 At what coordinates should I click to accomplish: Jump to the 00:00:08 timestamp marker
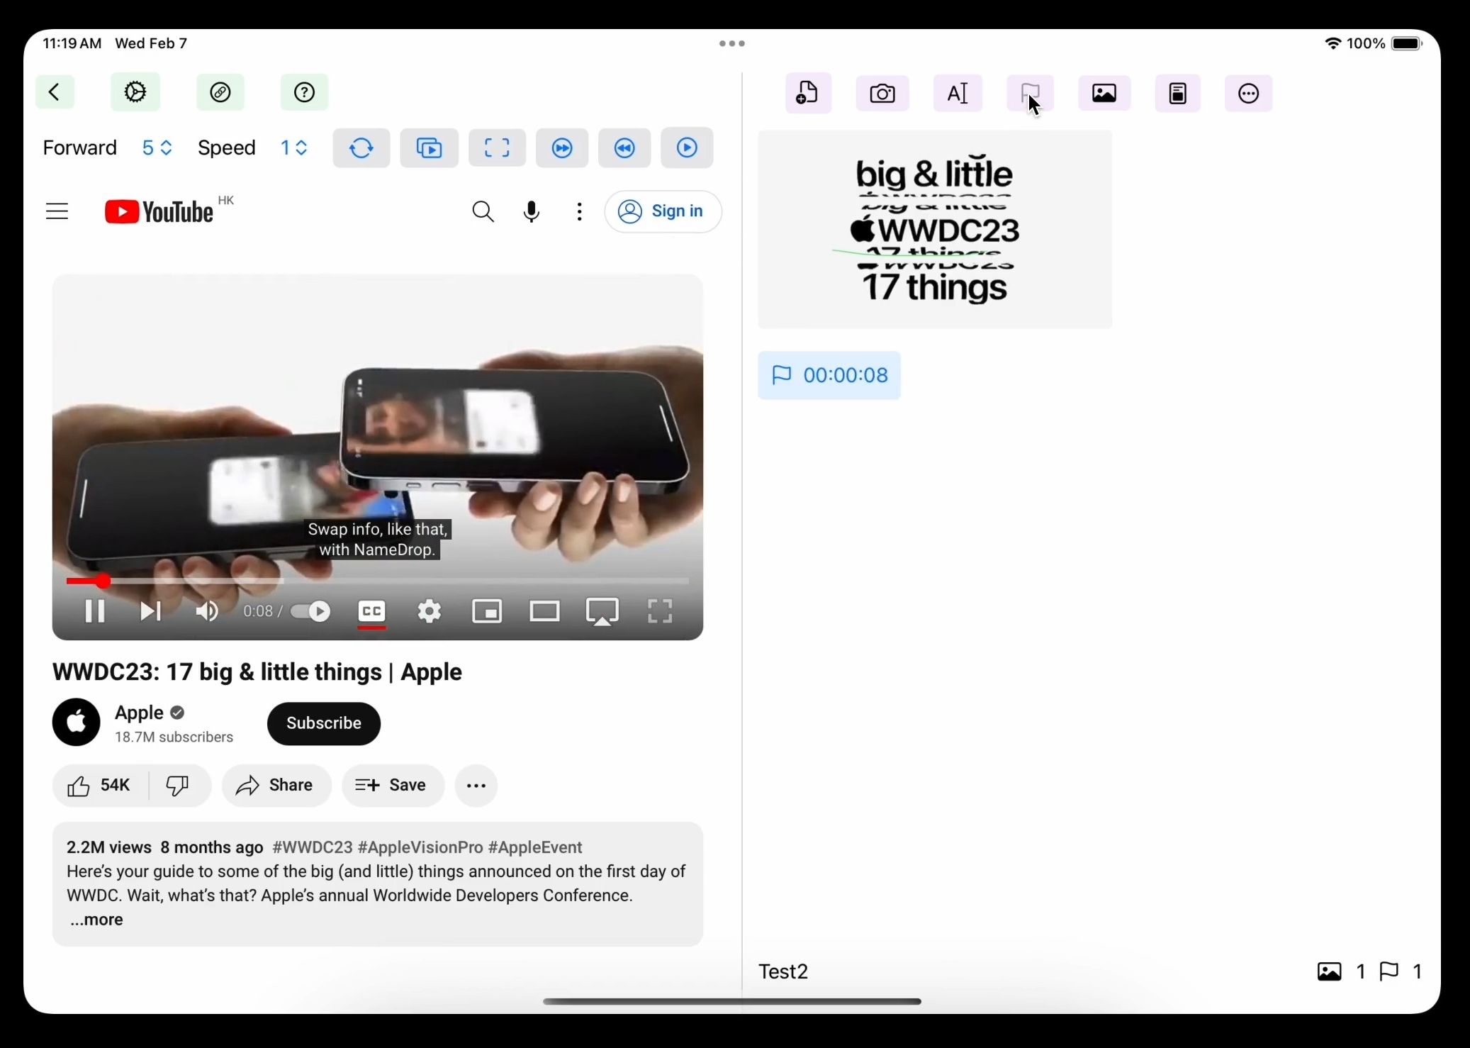829,376
